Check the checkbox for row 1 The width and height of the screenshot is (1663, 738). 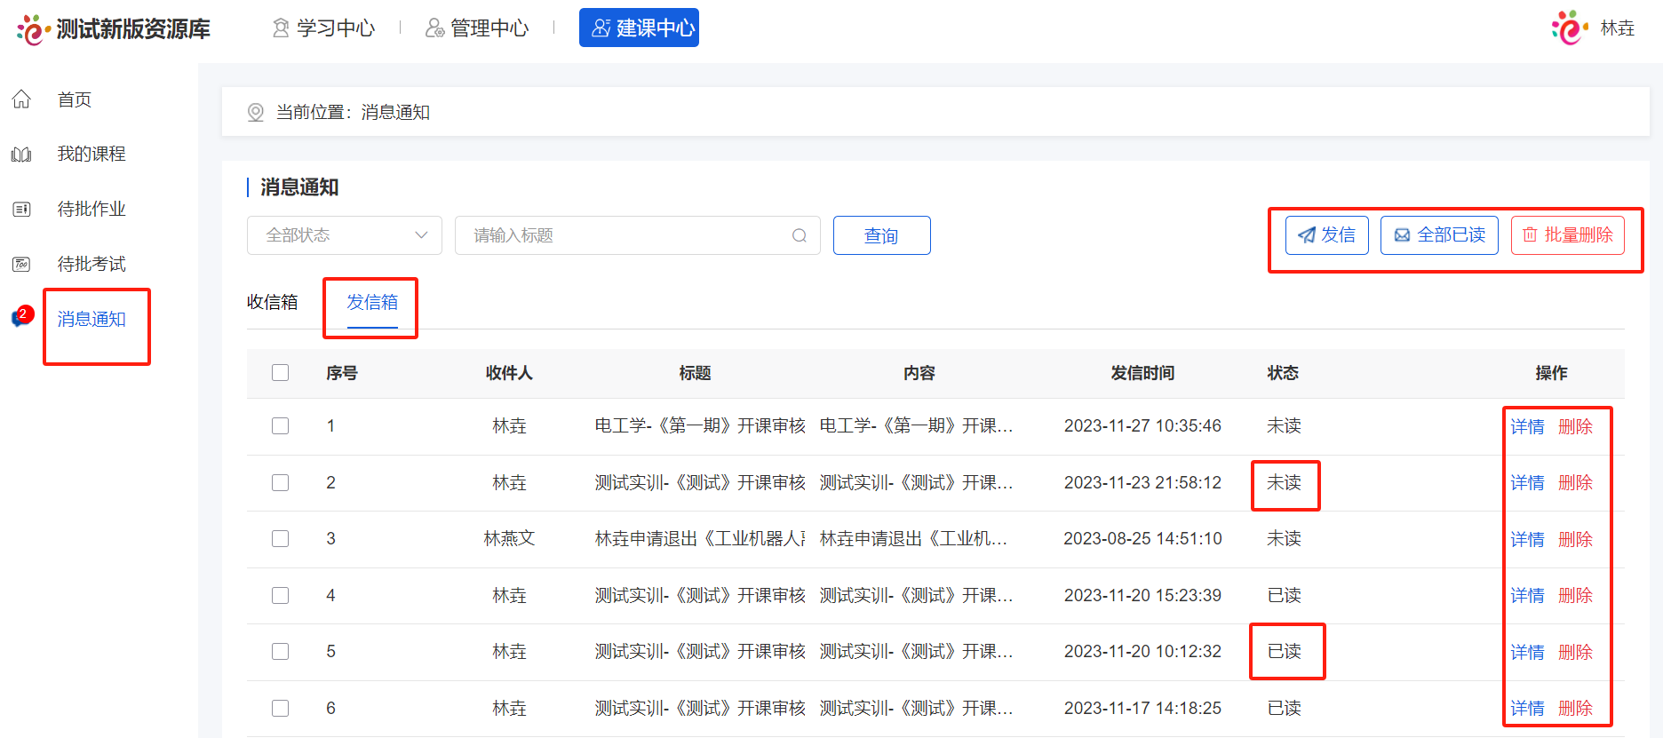[x=281, y=426]
